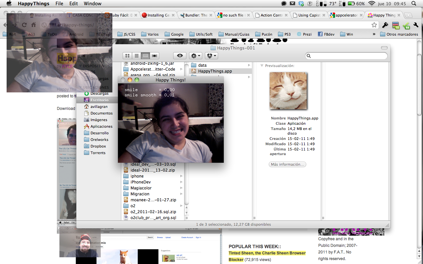Screen dimensions: 423x264
Task: Select Orelworks folder in sidebar
Action: pyautogui.click(x=96, y=140)
